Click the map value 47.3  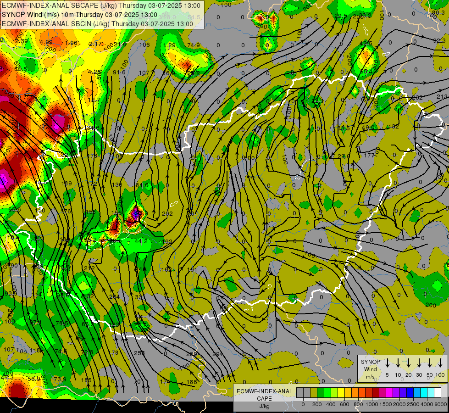point(7,378)
